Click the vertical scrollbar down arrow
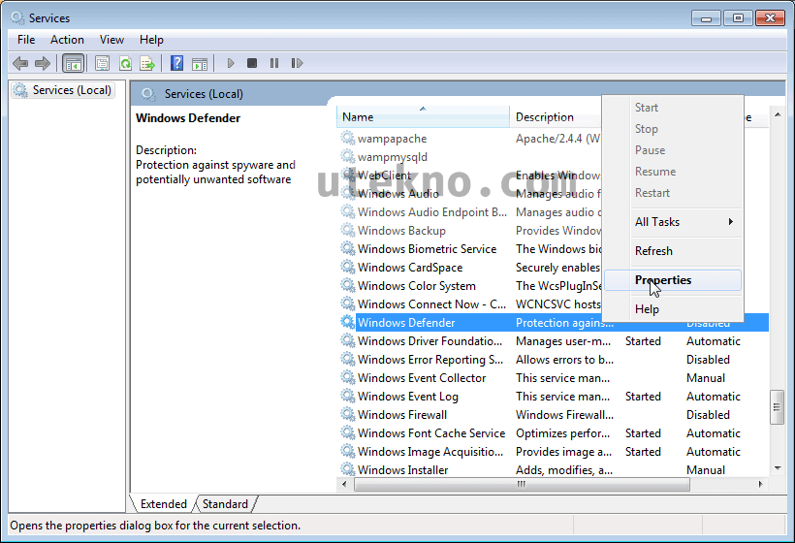This screenshot has width=795, height=543. (x=778, y=468)
